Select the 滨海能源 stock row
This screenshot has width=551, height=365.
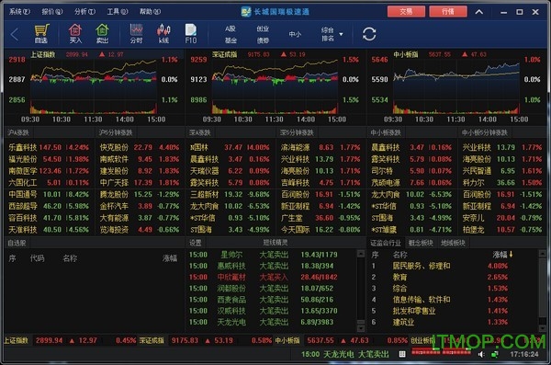pyautogui.click(x=320, y=147)
